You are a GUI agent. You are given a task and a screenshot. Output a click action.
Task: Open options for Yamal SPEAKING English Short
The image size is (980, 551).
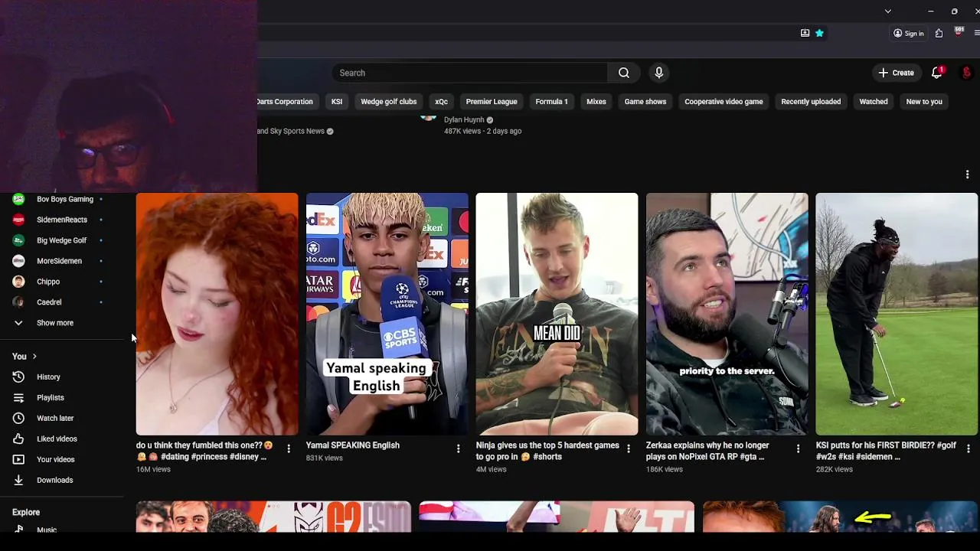point(459,449)
